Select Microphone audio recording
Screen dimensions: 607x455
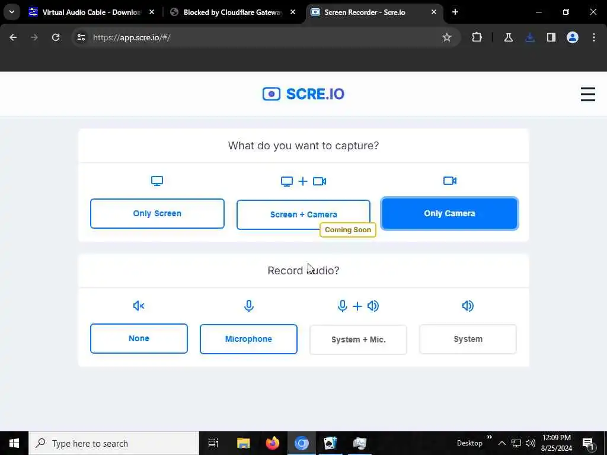(248, 339)
